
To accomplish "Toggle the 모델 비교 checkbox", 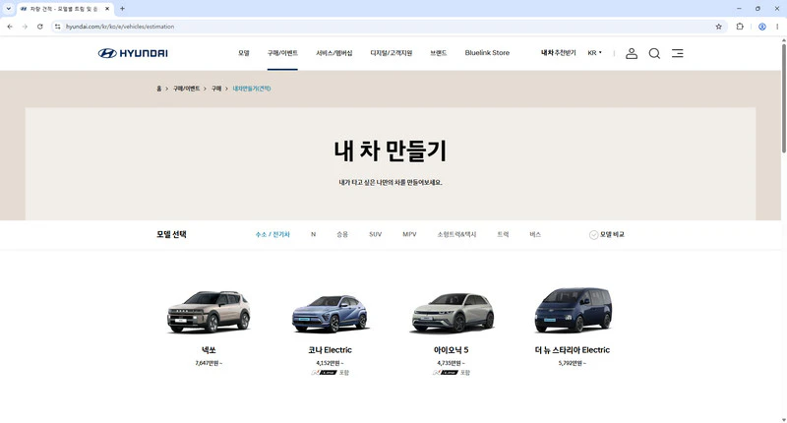I will click(x=593, y=235).
